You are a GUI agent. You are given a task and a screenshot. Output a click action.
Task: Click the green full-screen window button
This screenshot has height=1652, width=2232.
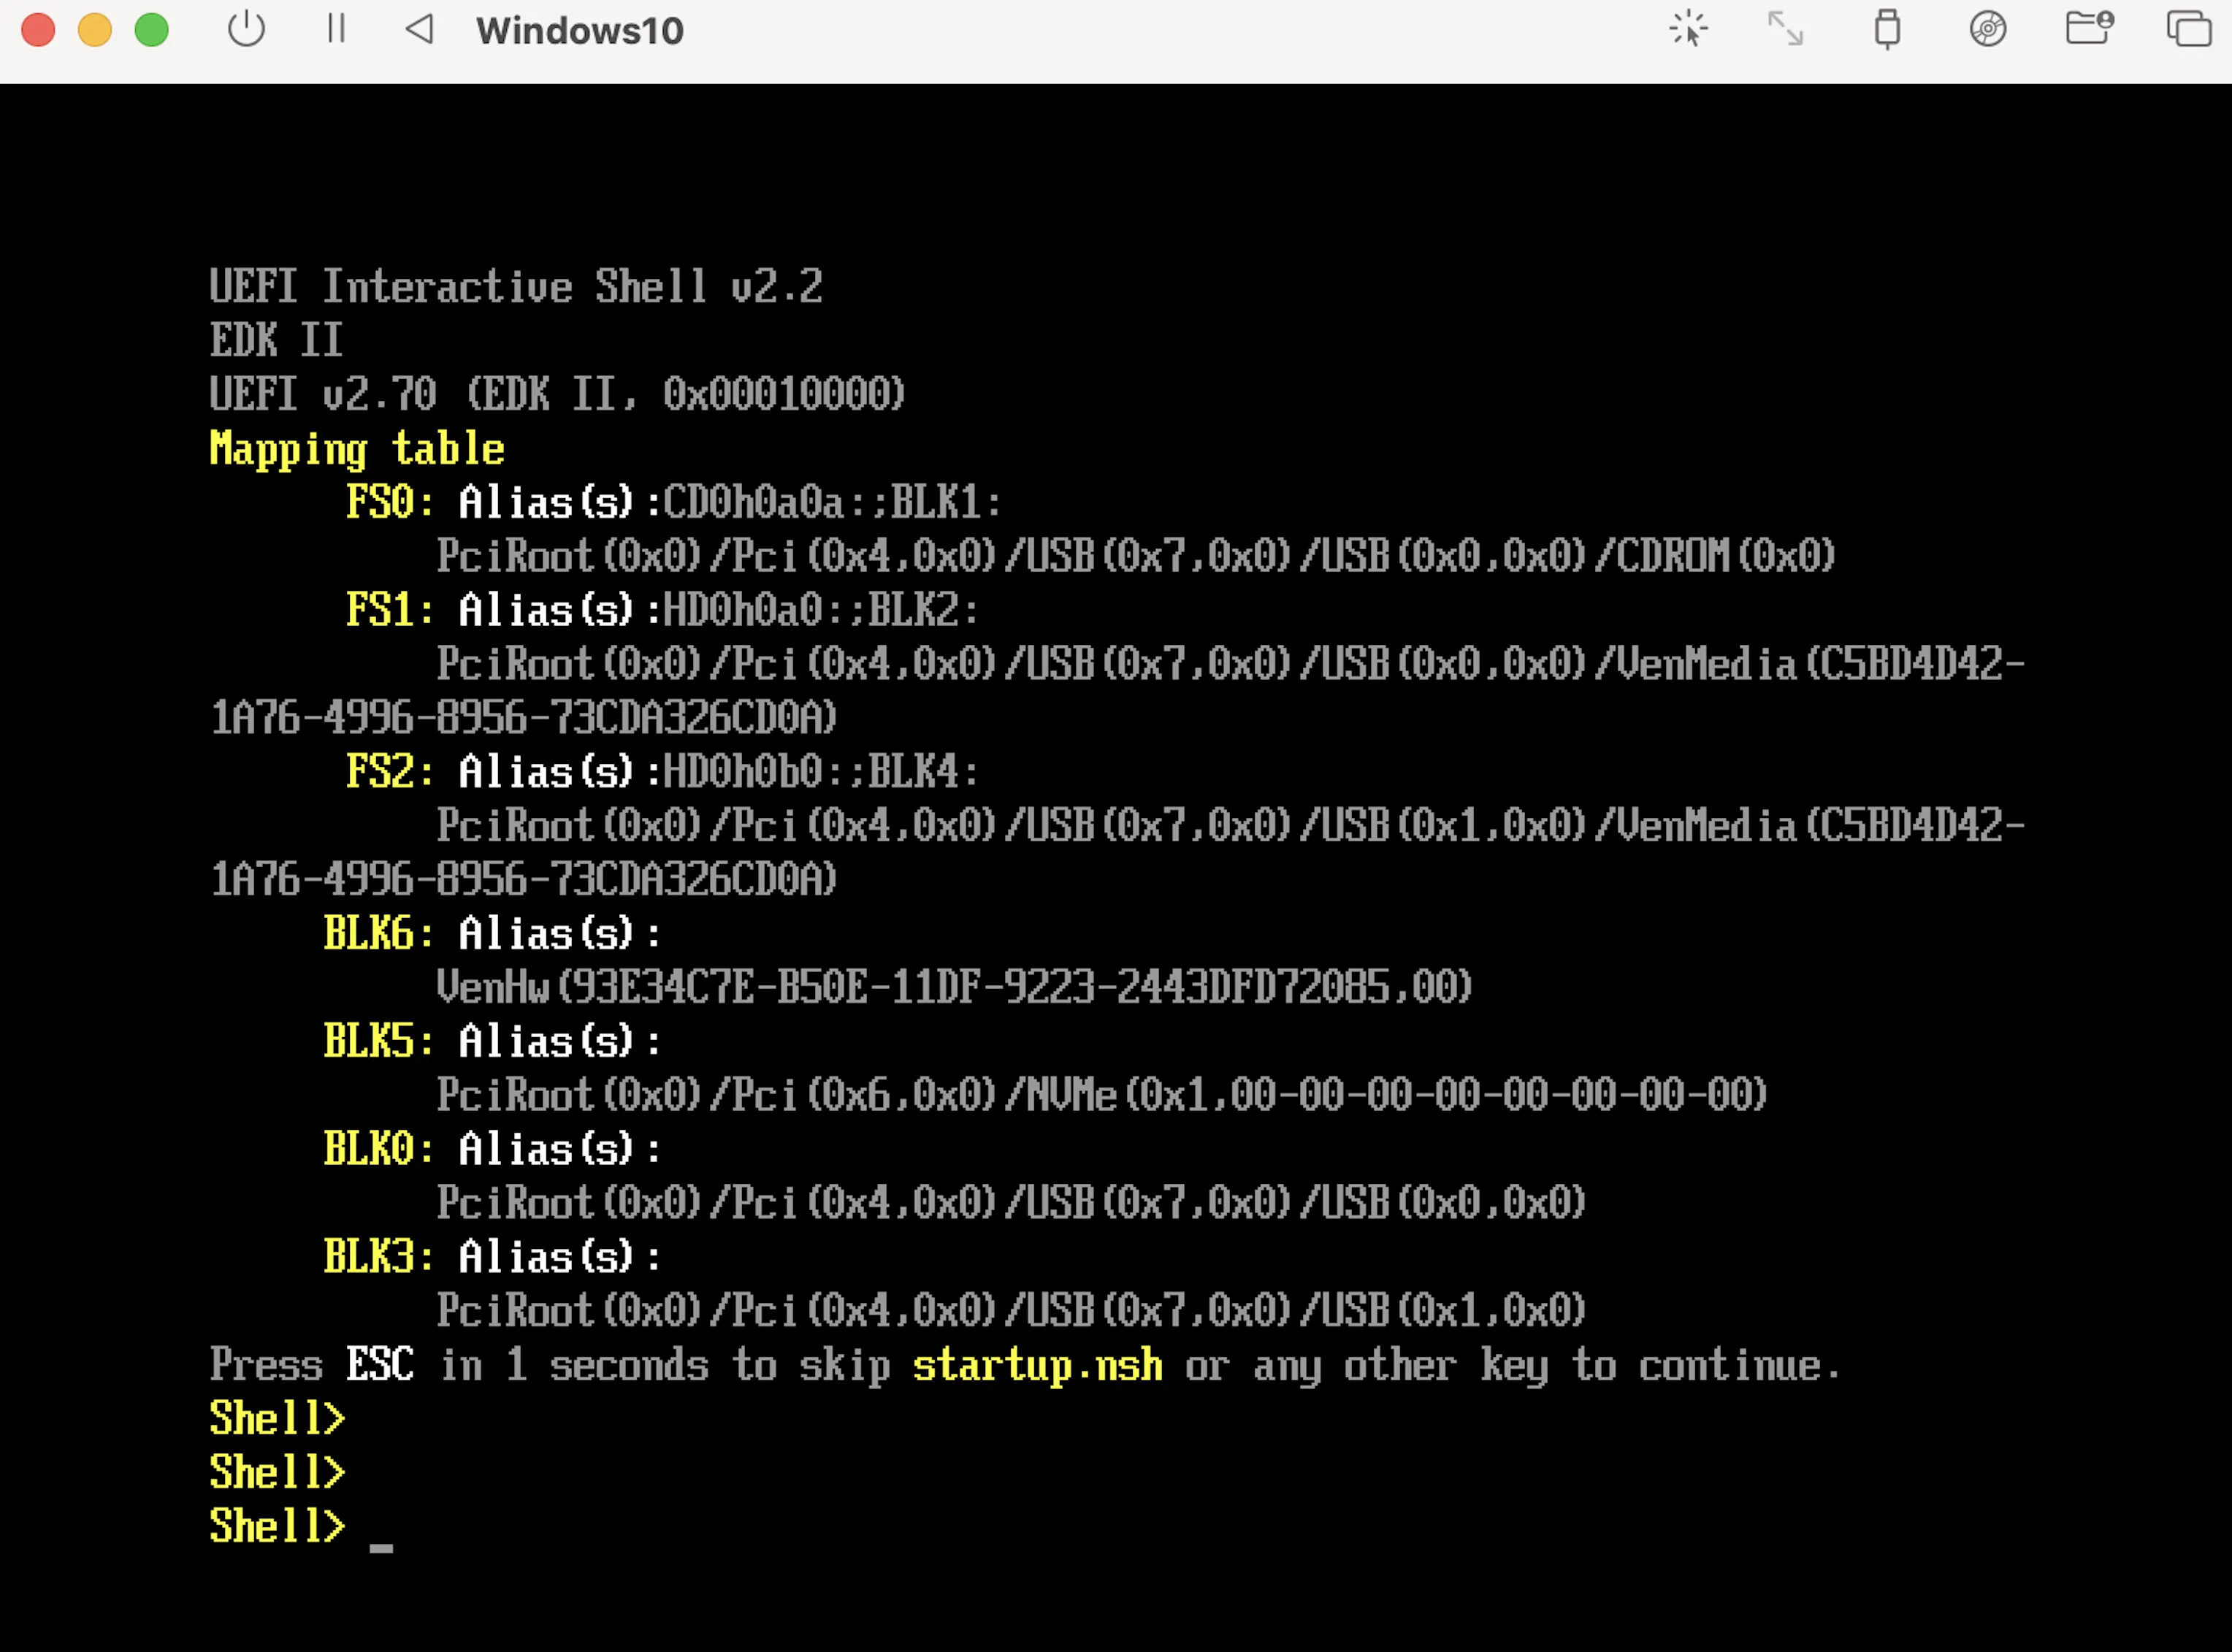point(152,30)
